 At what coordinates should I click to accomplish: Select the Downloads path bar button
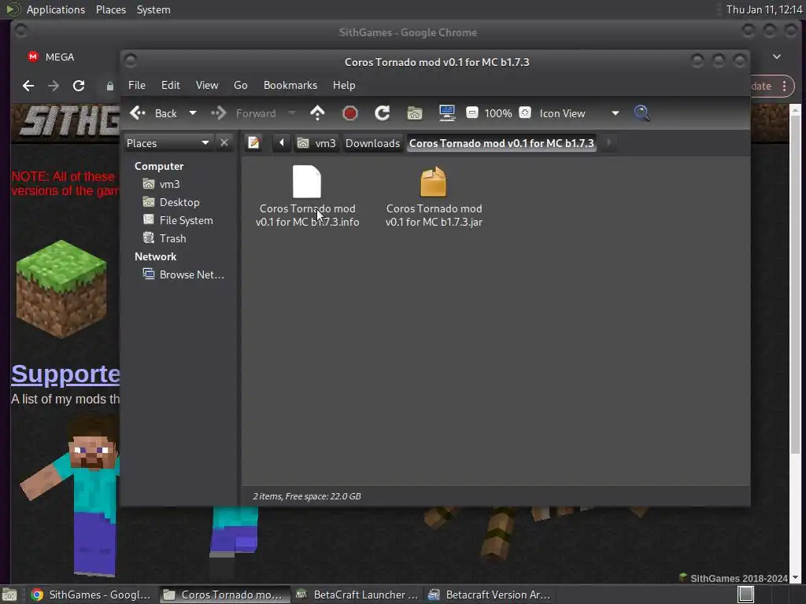point(372,143)
